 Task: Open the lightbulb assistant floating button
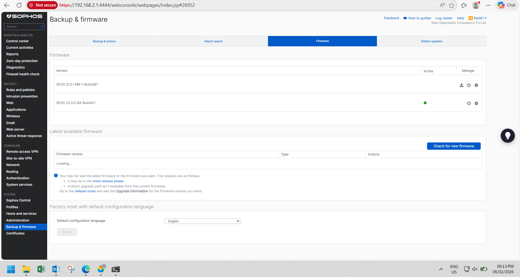[x=508, y=135]
